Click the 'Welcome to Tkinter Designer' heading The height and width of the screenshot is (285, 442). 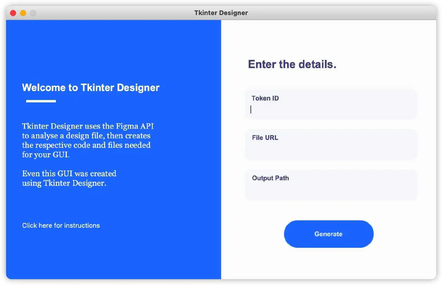point(91,88)
